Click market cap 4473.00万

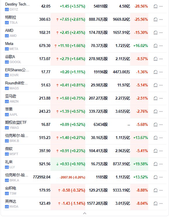click(x=121, y=72)
